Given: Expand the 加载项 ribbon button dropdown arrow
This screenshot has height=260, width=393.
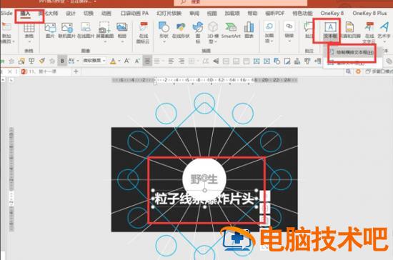Looking at the screenshot, I should [272, 41].
